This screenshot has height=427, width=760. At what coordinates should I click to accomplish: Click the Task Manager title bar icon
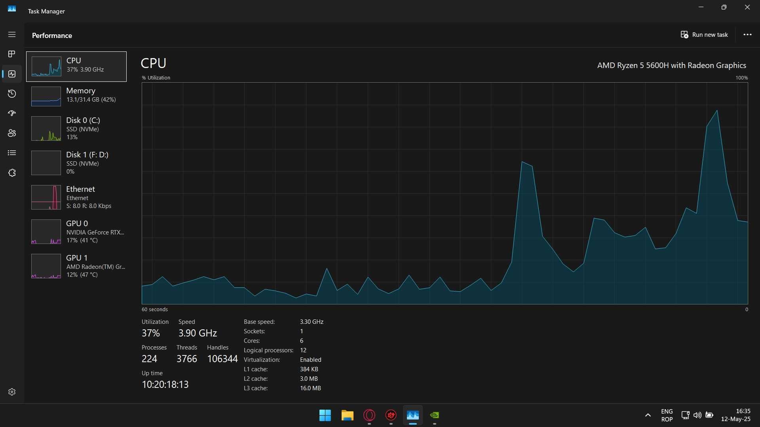[12, 8]
